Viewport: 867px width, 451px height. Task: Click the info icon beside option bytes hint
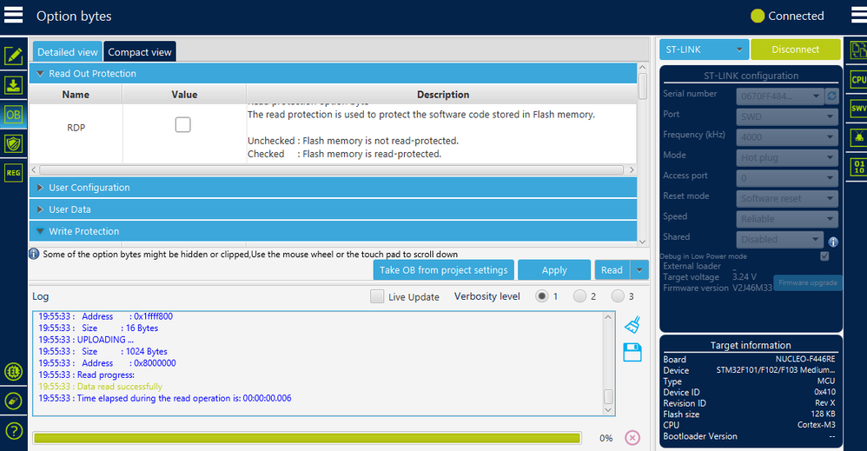point(34,254)
